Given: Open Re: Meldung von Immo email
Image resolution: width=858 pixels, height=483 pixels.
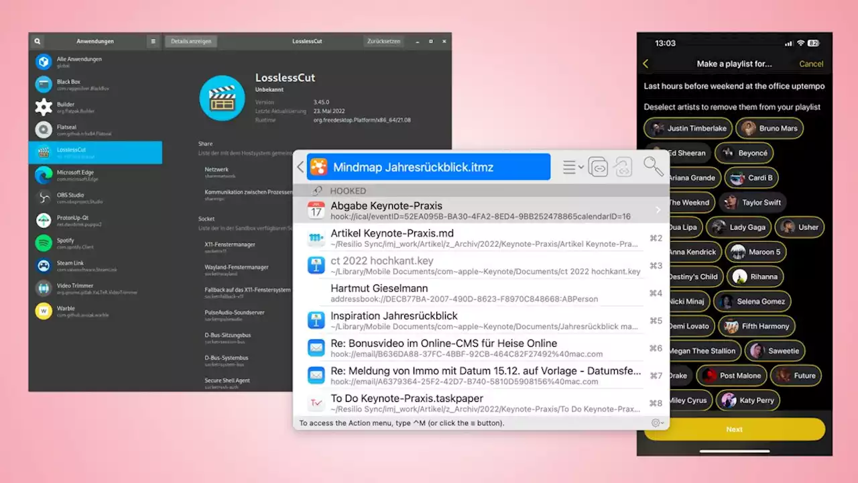Looking at the screenshot, I should pos(481,376).
